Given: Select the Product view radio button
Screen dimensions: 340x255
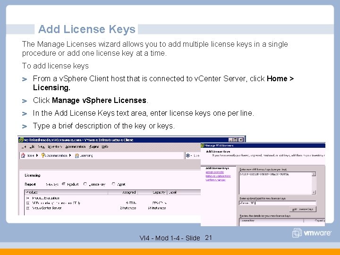Looking at the screenshot, I should pos(64,184).
